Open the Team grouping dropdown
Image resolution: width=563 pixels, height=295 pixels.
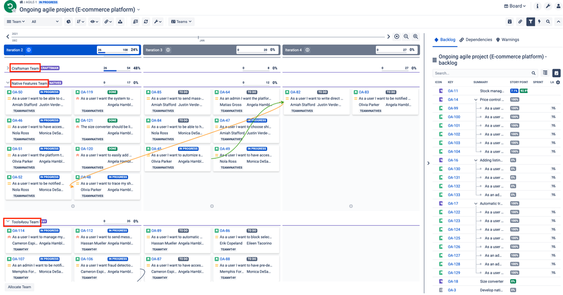(x=16, y=21)
